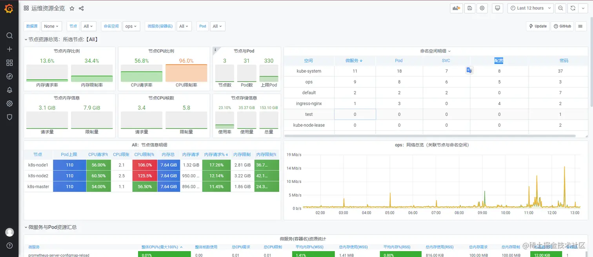Image resolution: width=593 pixels, height=257 pixels.
Task: Star the dashboard as favorite
Action: (72, 8)
